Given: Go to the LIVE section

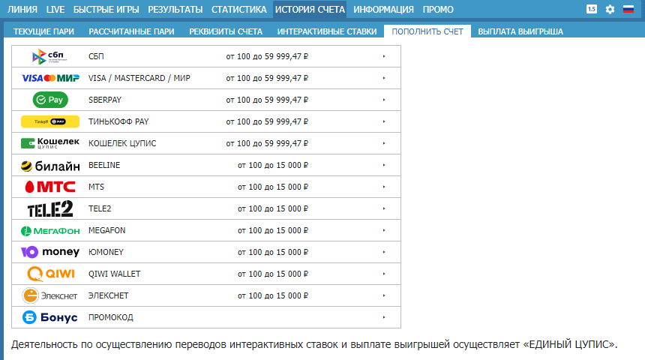Looking at the screenshot, I should pos(55,10).
